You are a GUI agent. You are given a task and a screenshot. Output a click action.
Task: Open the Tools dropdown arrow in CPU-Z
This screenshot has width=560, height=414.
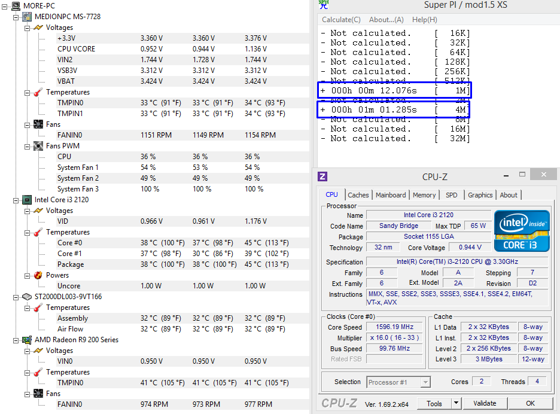tap(456, 403)
